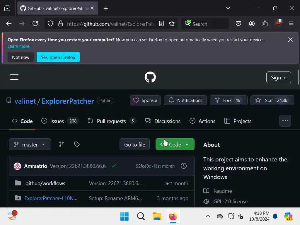Open the ExplorerPatcher-L10N submodule
This screenshot has width=300, height=225.
51,198
